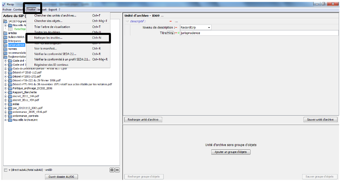The height and width of the screenshot is (181, 342).
Task: Toggle the direct subAU/total subAU checkbox
Action: tap(5, 170)
